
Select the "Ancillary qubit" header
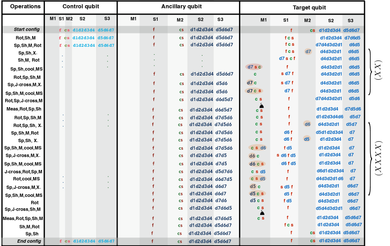pos(181,7)
